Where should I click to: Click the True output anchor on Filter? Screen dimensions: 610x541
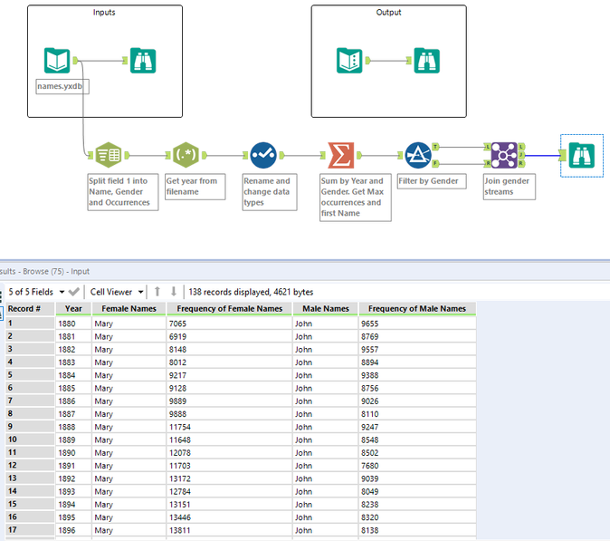pos(436,146)
